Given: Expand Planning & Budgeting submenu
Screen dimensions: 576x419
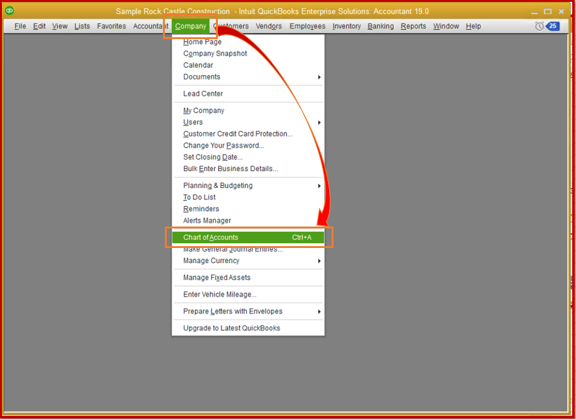Looking at the screenshot, I should pyautogui.click(x=248, y=186).
